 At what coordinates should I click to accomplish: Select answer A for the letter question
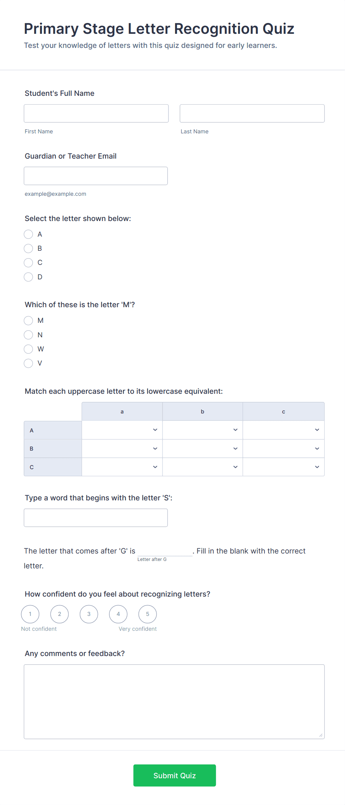28,234
